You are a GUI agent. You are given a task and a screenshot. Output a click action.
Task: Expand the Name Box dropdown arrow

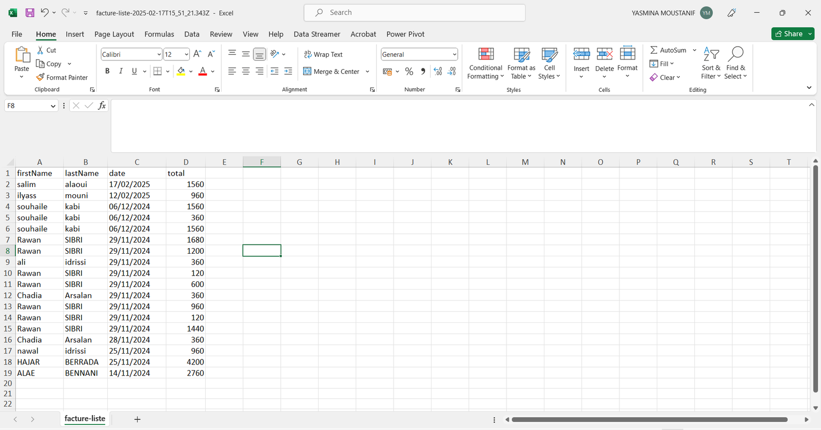(53, 106)
